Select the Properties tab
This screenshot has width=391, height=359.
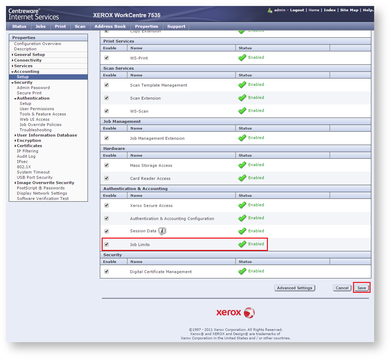[x=147, y=26]
